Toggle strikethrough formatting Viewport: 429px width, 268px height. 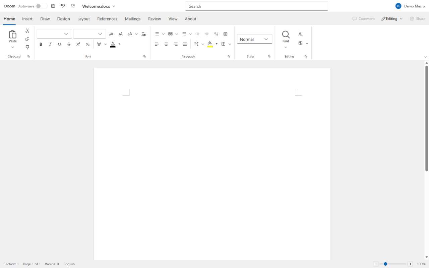tap(69, 44)
